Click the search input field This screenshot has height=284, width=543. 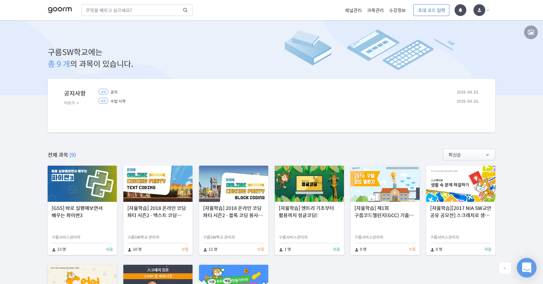pyautogui.click(x=132, y=10)
